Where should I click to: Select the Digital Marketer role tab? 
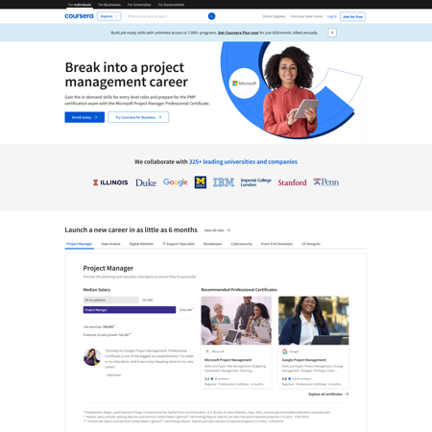coord(141,244)
